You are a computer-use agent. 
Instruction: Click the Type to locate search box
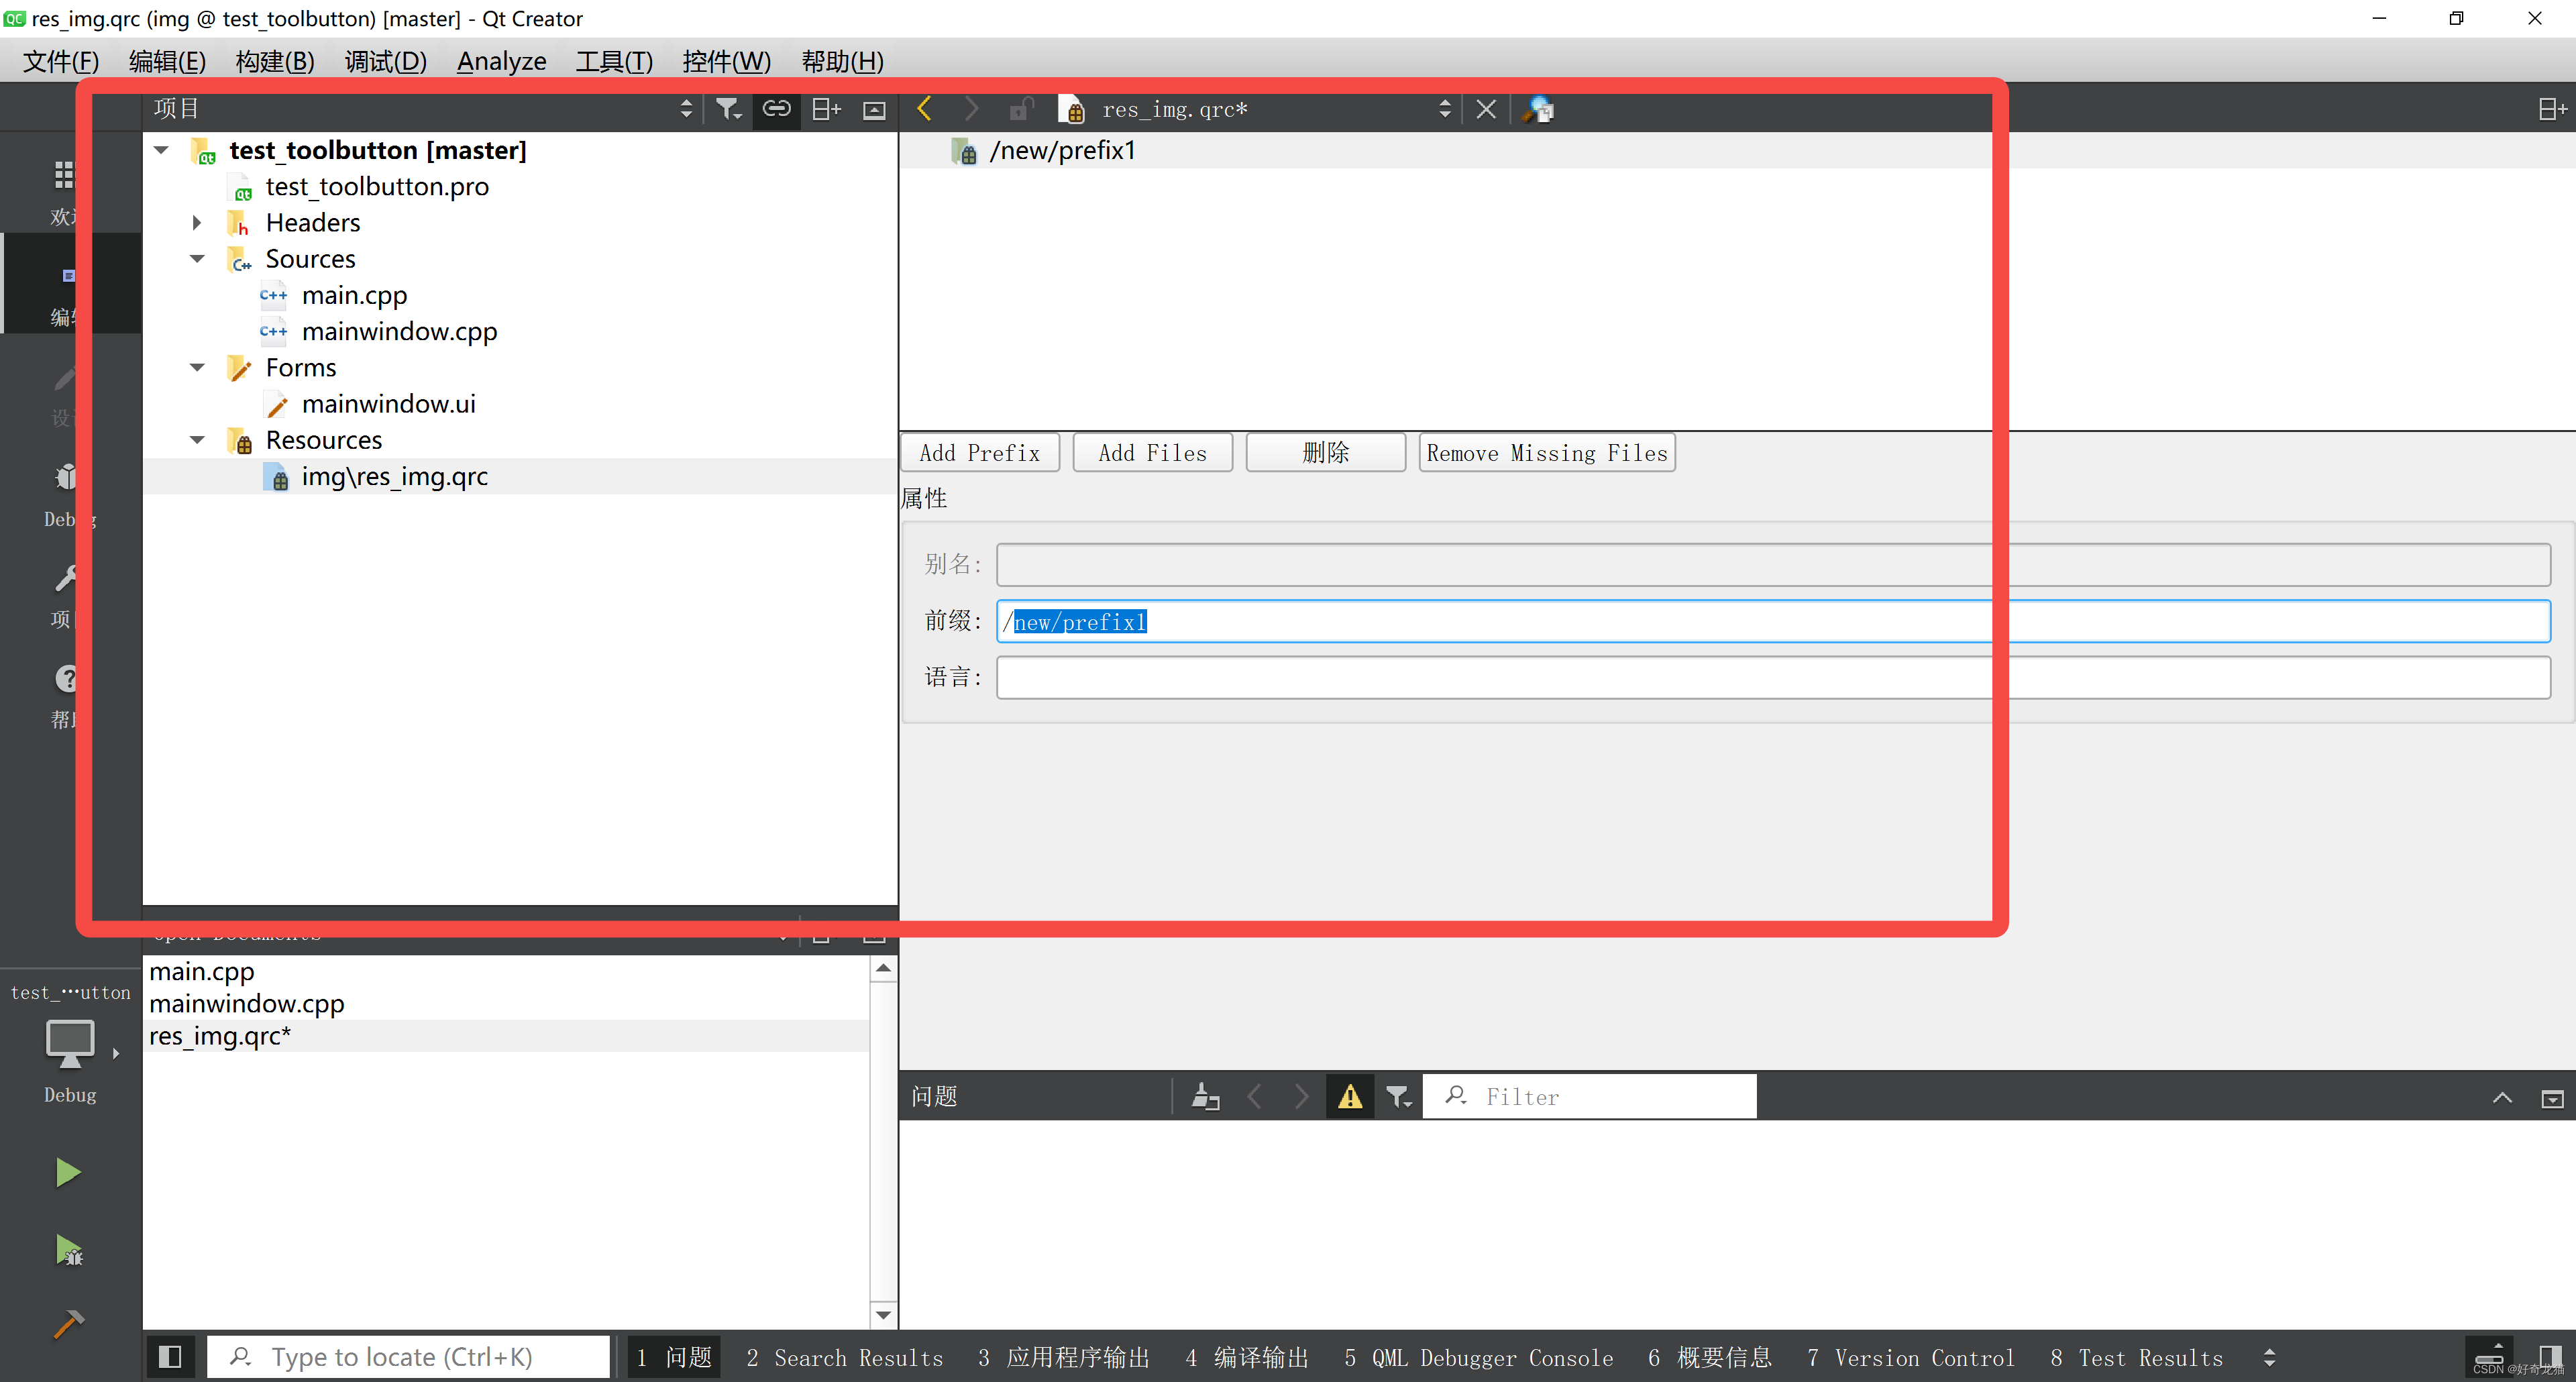coord(408,1357)
